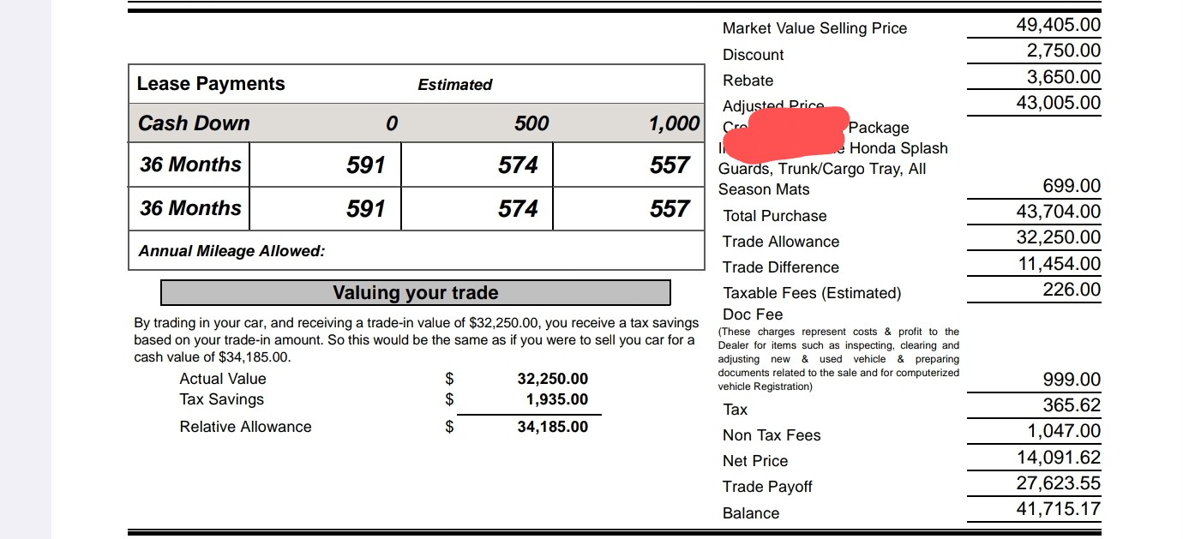
Task: Select the Balance amount 41,715.17
Action: pyautogui.click(x=1058, y=509)
